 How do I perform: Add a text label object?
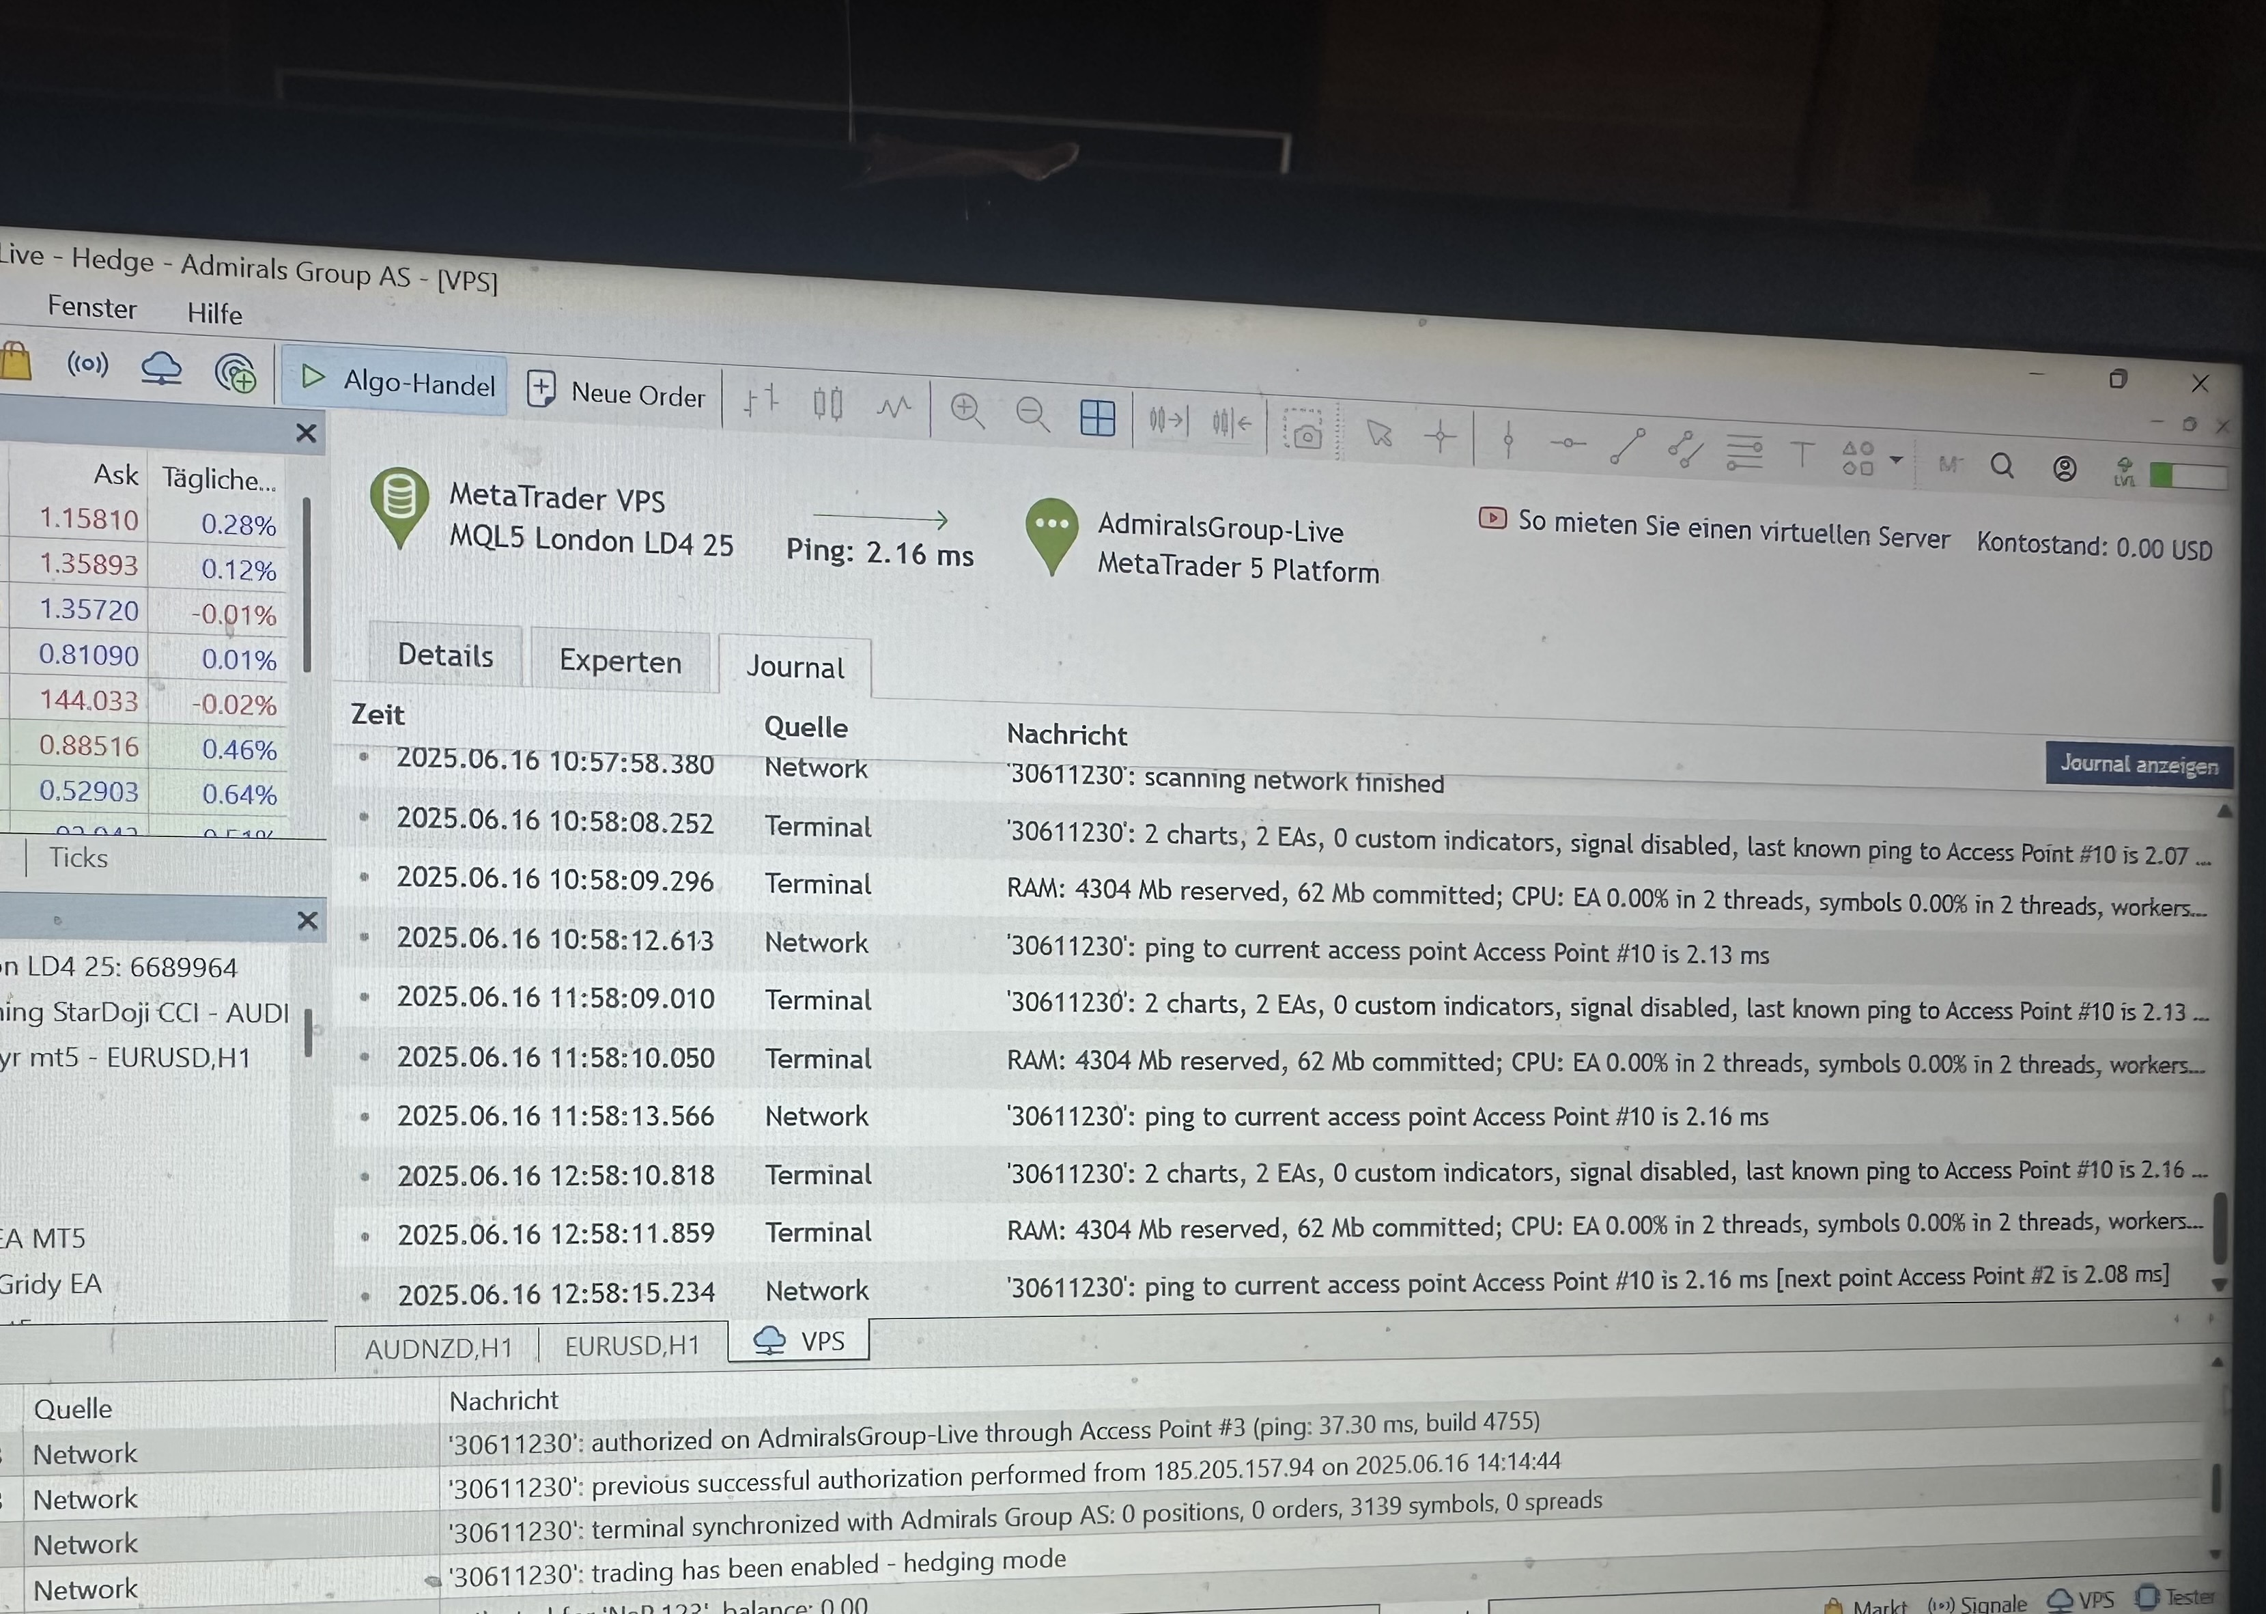point(1802,455)
